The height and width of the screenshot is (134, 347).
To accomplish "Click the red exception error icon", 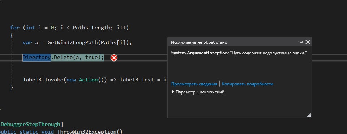I will [x=114, y=58].
